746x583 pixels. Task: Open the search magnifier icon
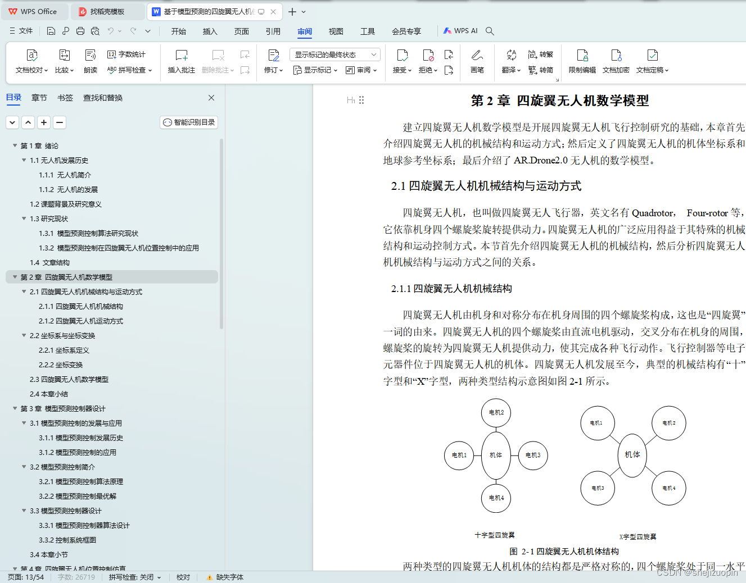(490, 31)
